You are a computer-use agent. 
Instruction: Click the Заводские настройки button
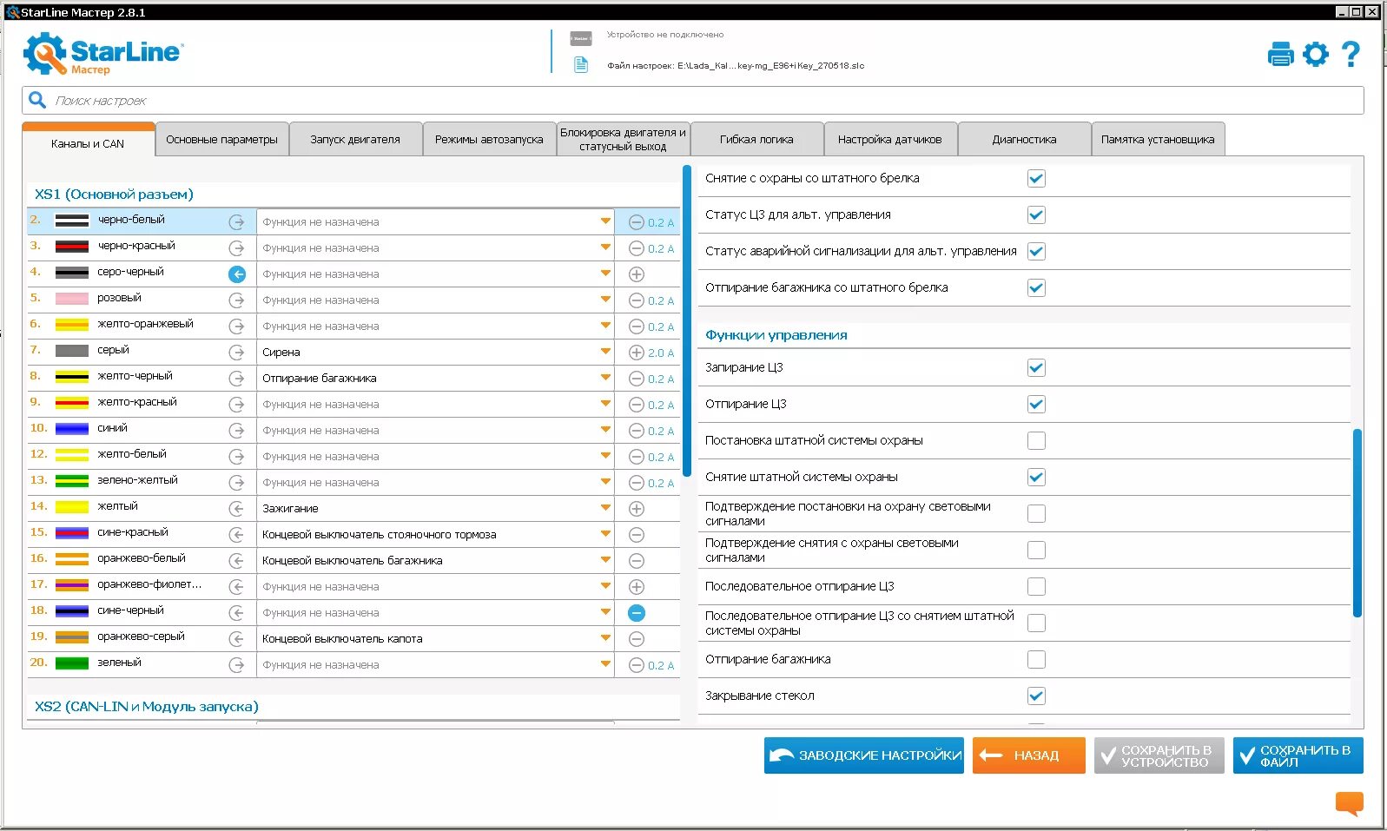[x=864, y=755]
